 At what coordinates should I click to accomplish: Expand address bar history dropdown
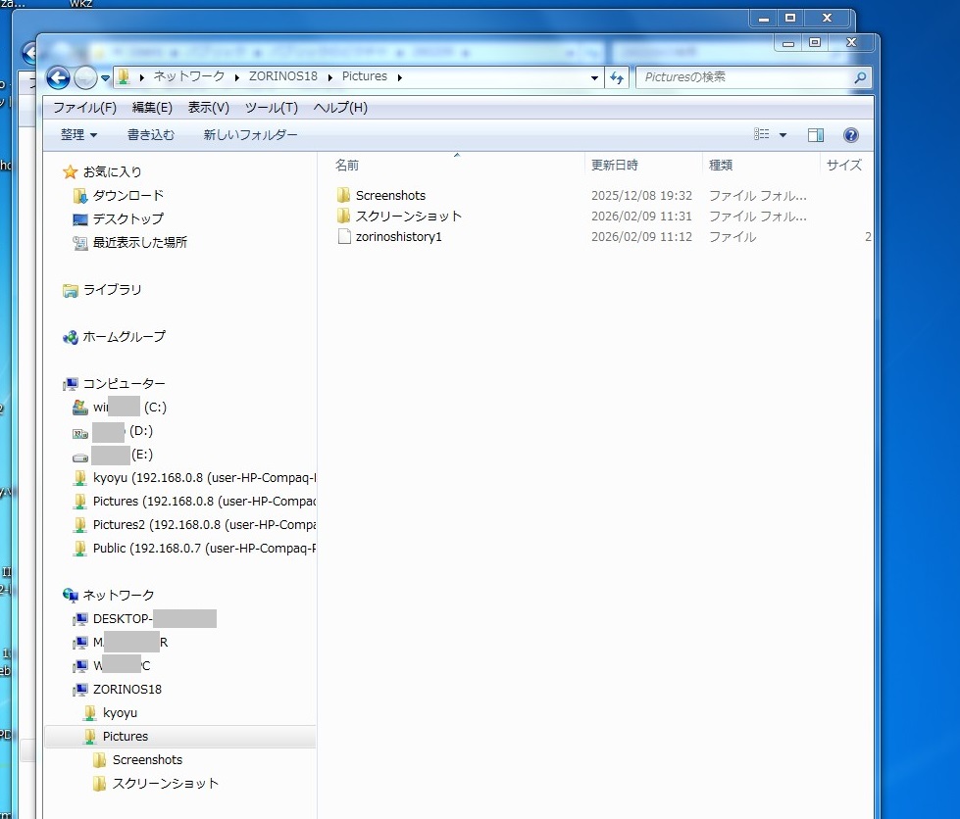pyautogui.click(x=594, y=77)
